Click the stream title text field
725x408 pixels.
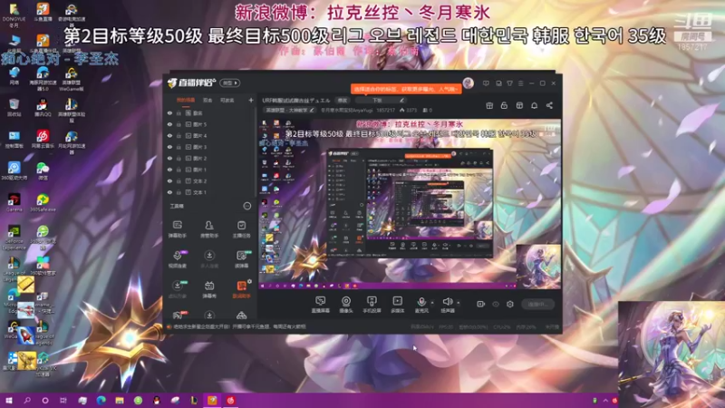tap(296, 100)
